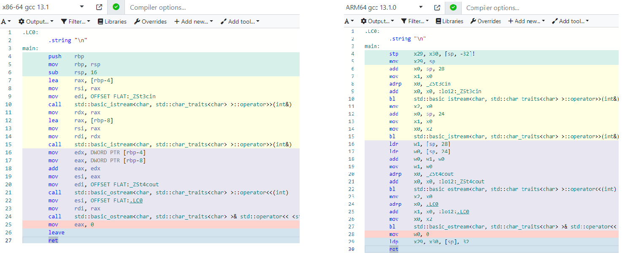This screenshot has width=625, height=255.
Task: Click .LC0 link on ARM64 line 25
Action: 463,212
